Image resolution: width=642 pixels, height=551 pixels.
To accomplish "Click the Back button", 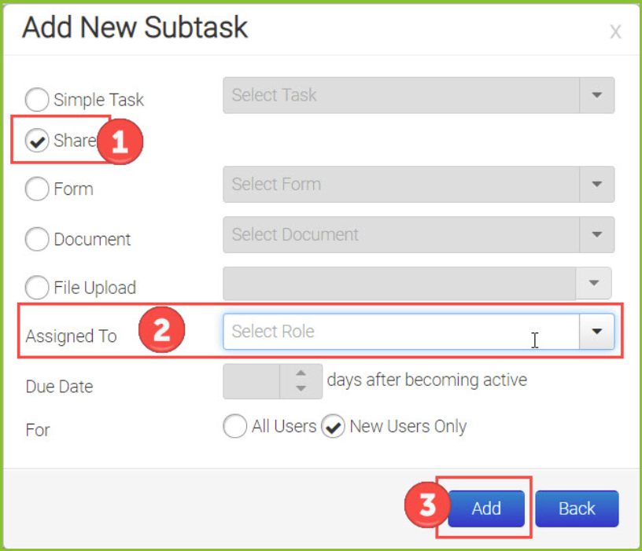I will tap(577, 509).
